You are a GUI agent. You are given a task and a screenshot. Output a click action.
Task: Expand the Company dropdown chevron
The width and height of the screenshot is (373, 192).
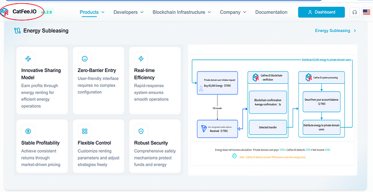245,12
